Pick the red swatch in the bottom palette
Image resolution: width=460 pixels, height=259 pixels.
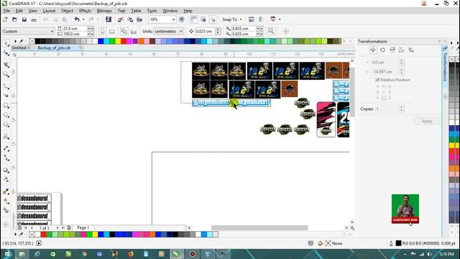[x=43, y=235]
